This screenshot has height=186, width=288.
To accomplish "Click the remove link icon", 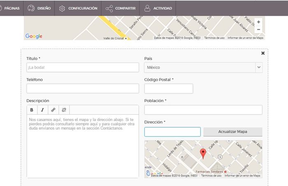I will (x=64, y=110).
